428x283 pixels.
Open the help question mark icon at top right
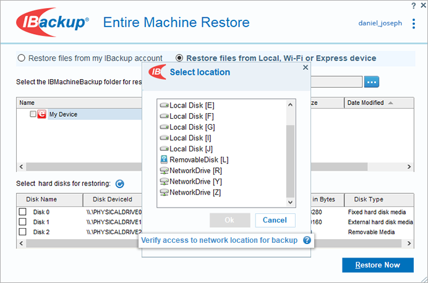[414, 6]
